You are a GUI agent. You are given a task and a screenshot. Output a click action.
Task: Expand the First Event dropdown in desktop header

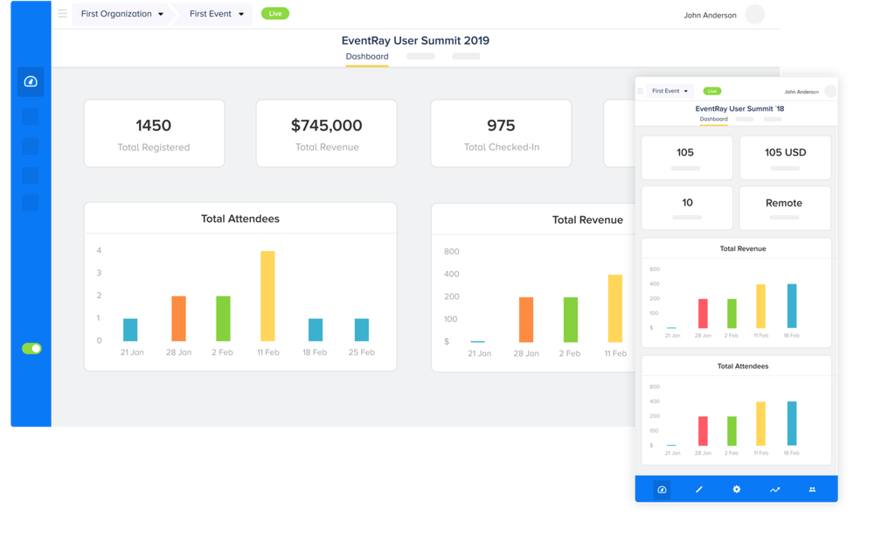(x=215, y=14)
